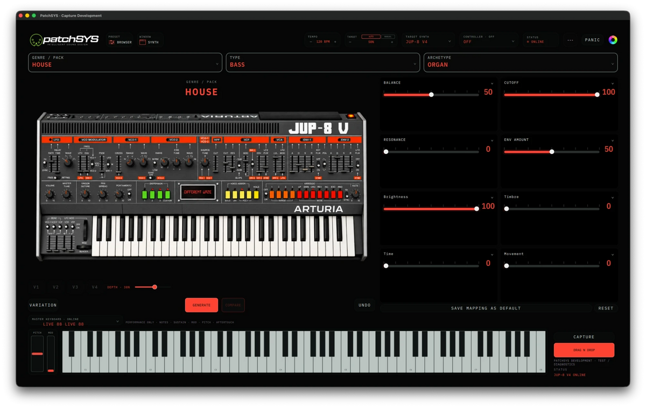
Task: Click the Dispersion Custom green button
Action: (x=167, y=195)
